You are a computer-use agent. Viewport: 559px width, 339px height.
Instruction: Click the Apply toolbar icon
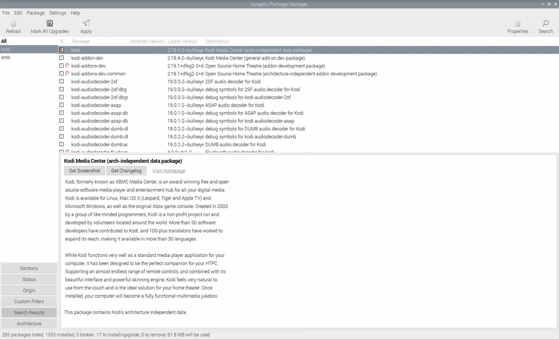point(86,23)
